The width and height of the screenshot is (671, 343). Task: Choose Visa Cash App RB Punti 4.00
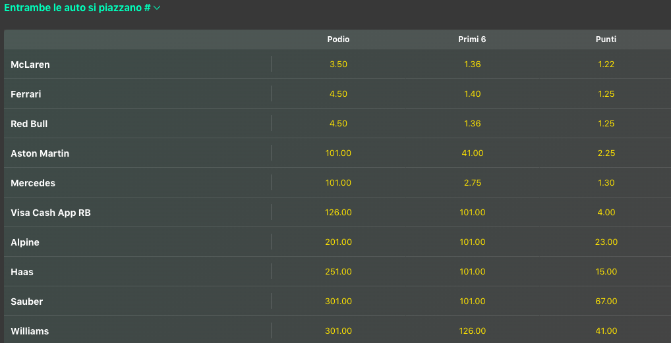[x=606, y=213]
